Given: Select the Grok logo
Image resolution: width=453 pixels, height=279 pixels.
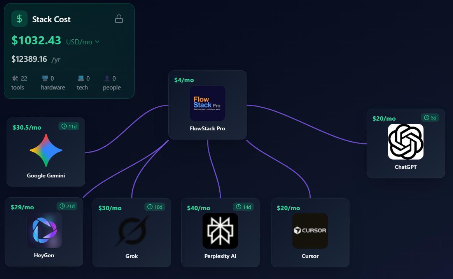Looking at the screenshot, I should click(x=131, y=230).
